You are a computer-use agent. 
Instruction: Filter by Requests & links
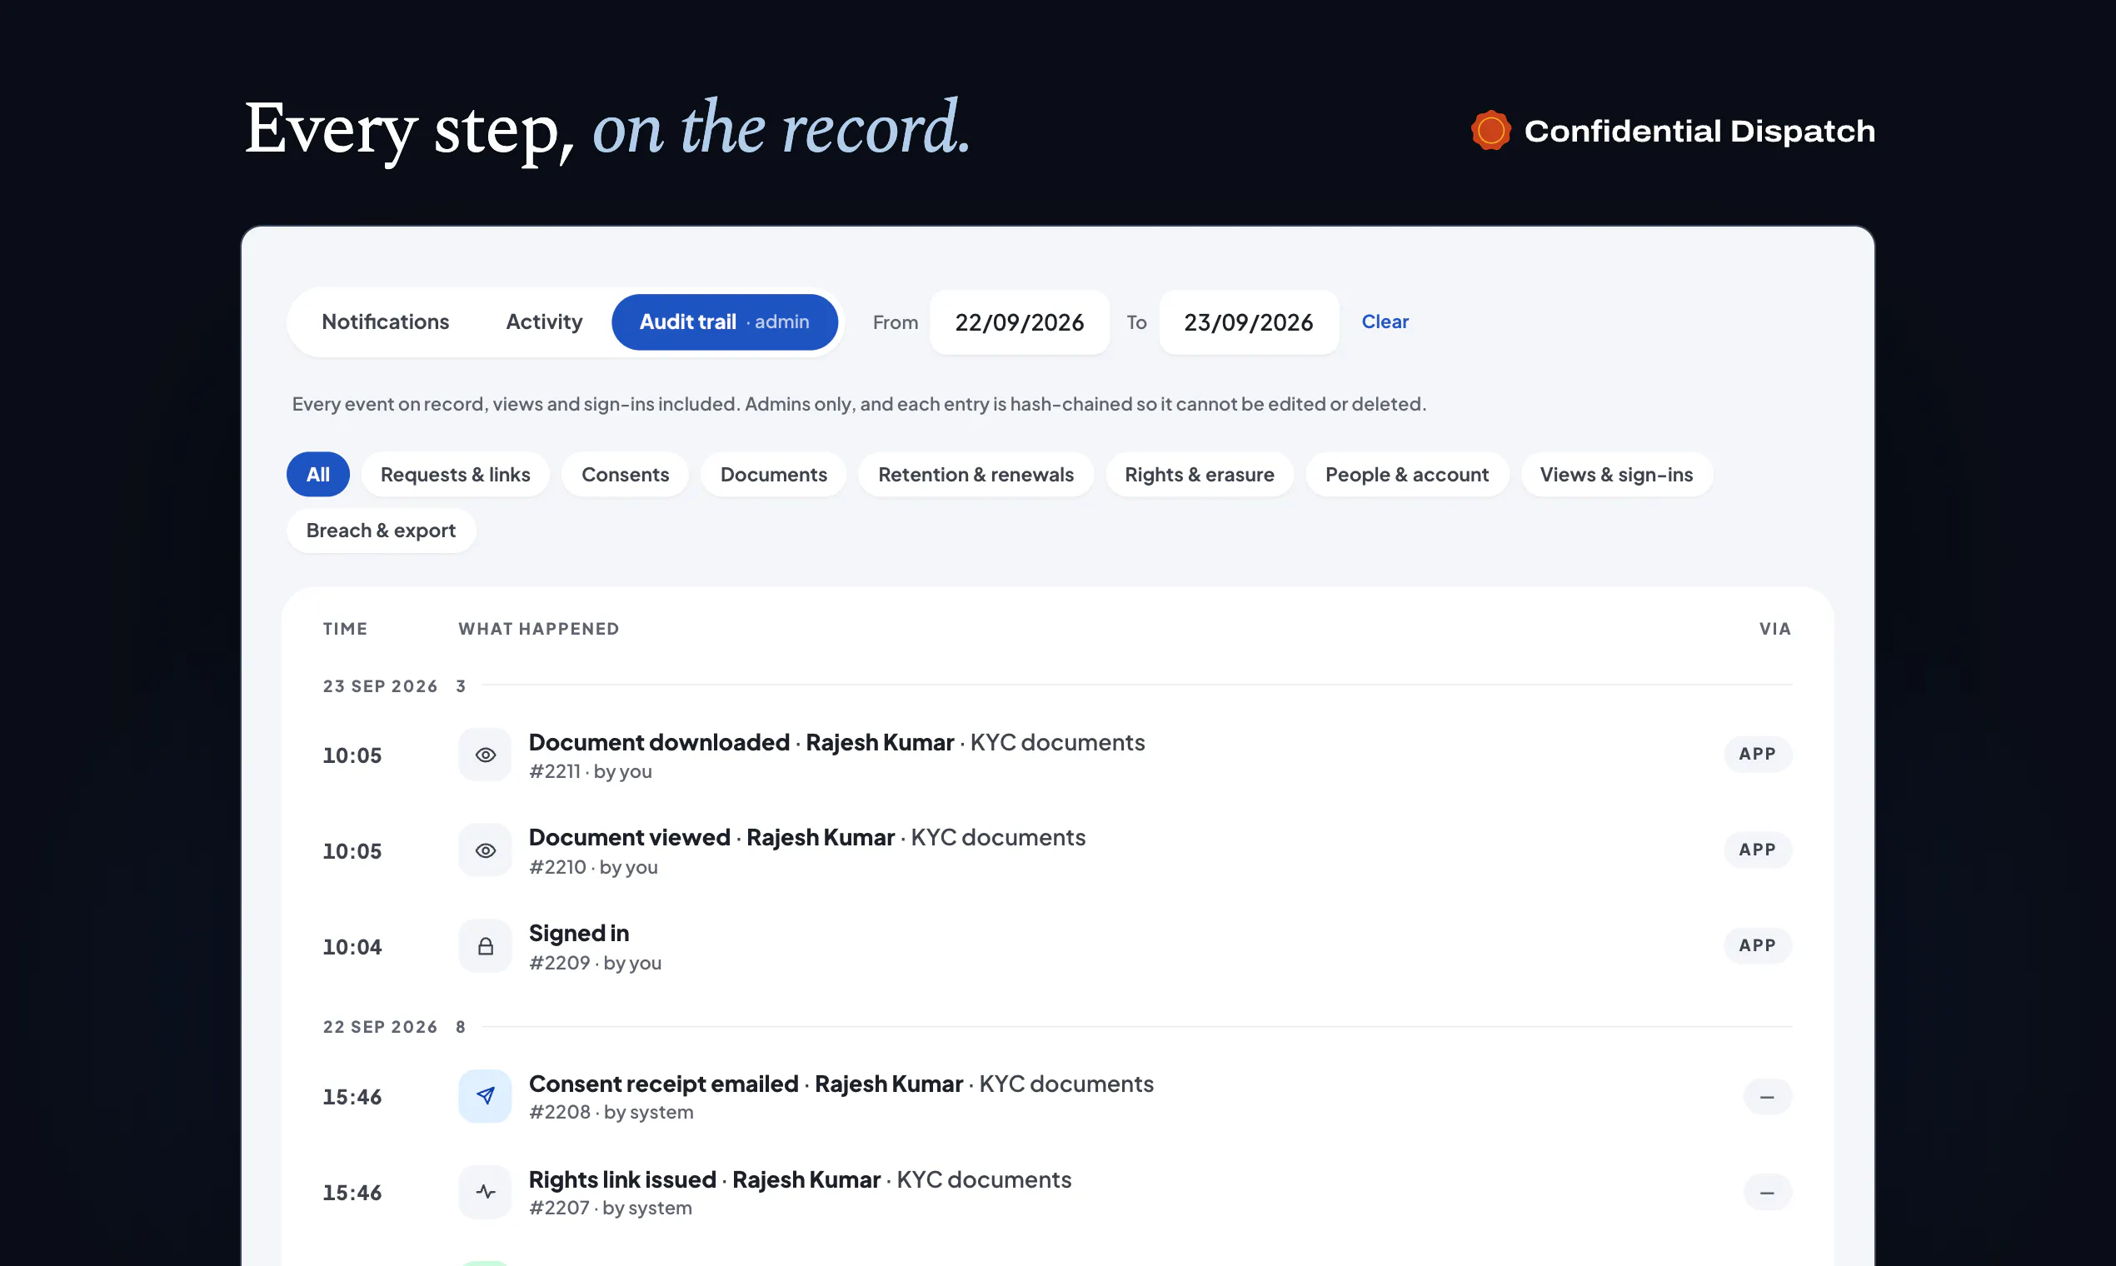455,474
